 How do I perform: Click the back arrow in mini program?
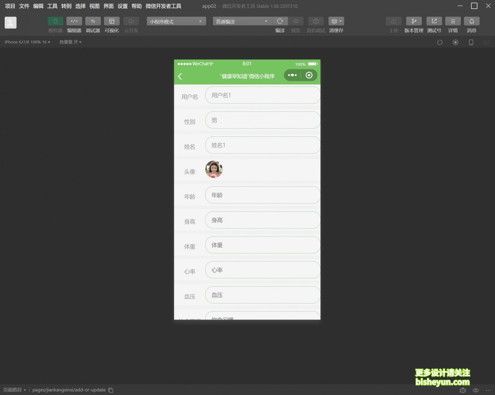click(x=180, y=76)
